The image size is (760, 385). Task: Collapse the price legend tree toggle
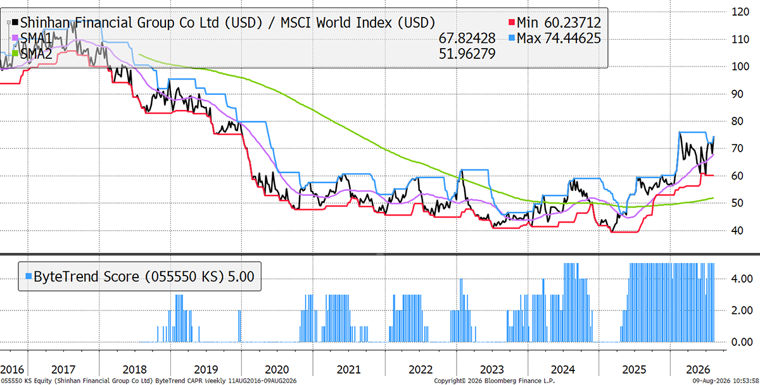9,23
